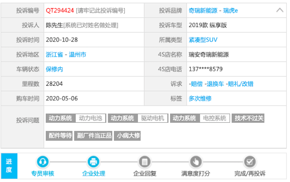Click the document icon for 企业回复 step
The height and width of the screenshot is (182, 290).
[x=145, y=162]
